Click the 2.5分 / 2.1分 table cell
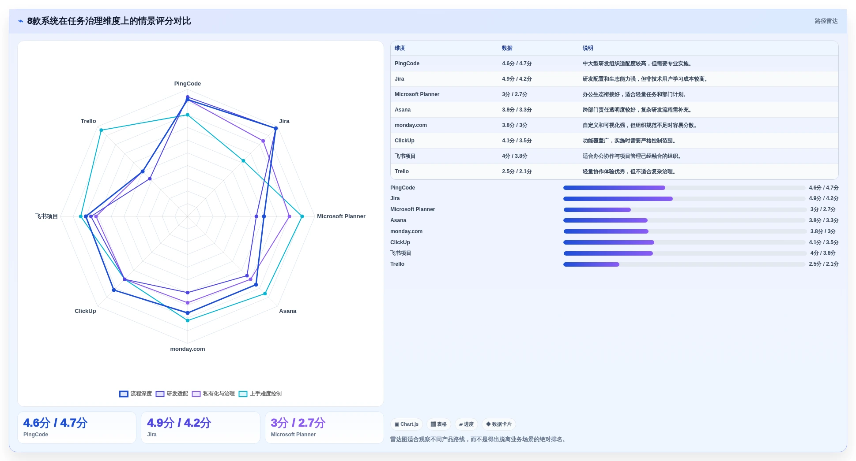This screenshot has height=461, width=856. tap(517, 171)
